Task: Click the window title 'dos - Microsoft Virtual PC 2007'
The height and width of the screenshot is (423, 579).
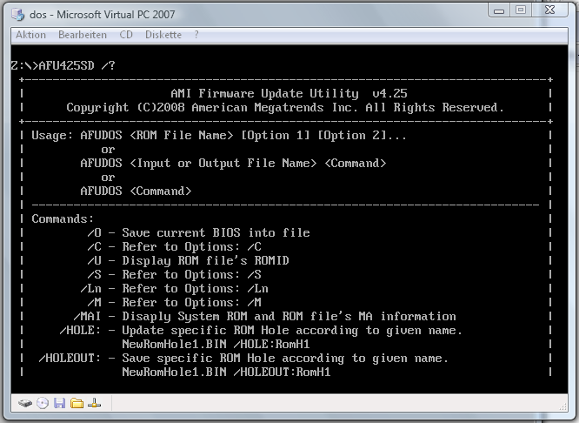Action: coord(103,15)
